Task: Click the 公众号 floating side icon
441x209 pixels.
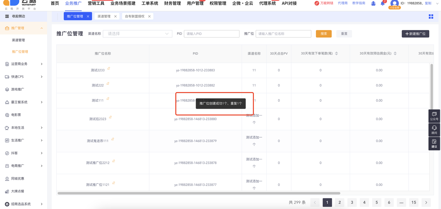Action: [434, 116]
